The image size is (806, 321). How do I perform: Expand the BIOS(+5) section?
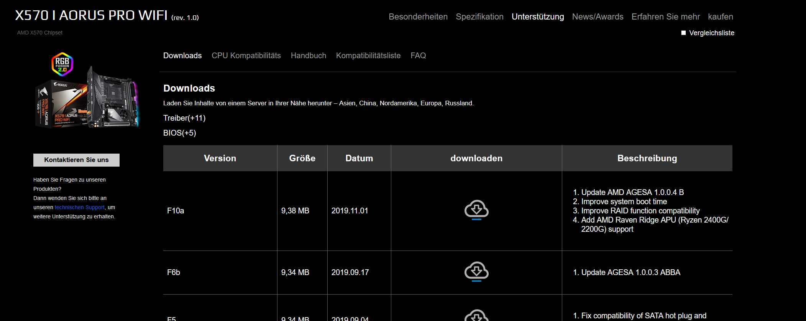[179, 133]
